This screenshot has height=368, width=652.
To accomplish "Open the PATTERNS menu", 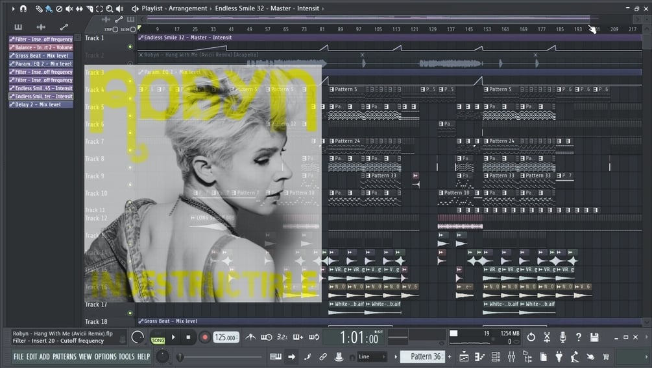I will point(64,356).
